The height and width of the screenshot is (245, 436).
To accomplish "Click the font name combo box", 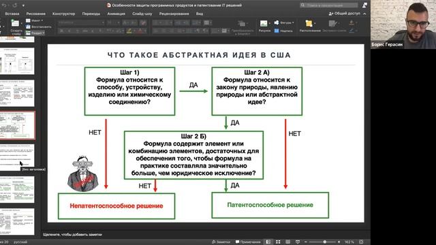I will pyautogui.click(x=81, y=22).
